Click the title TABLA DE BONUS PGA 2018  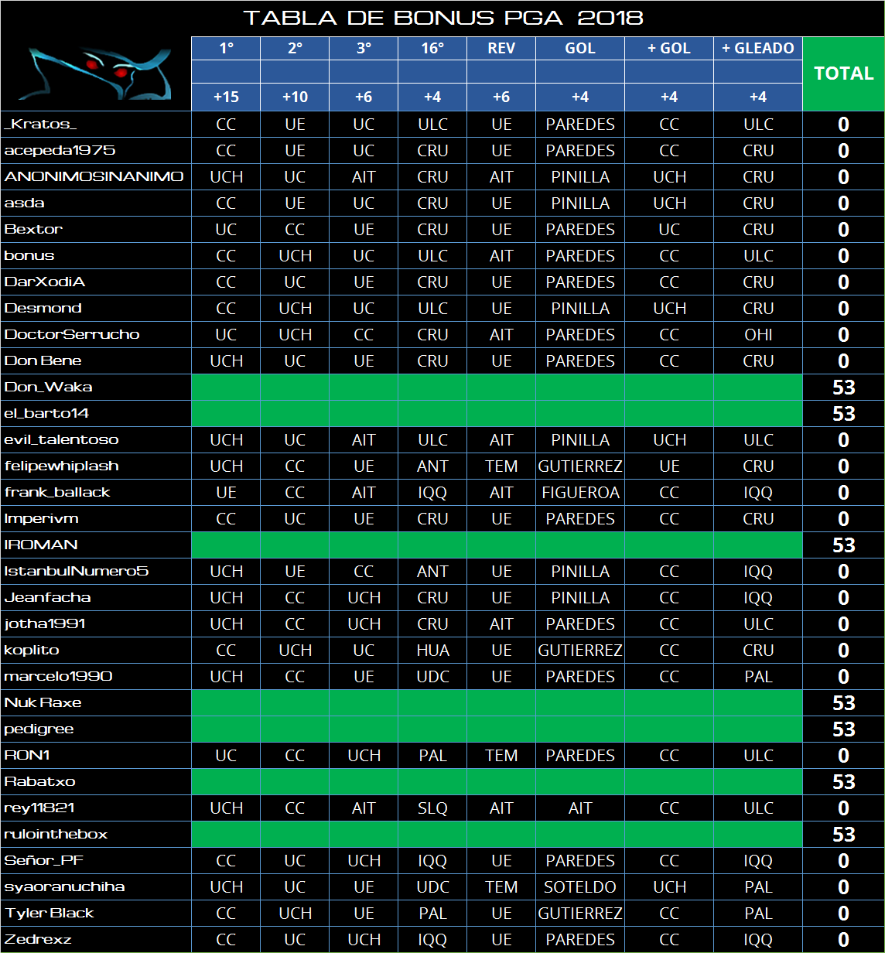(443, 18)
